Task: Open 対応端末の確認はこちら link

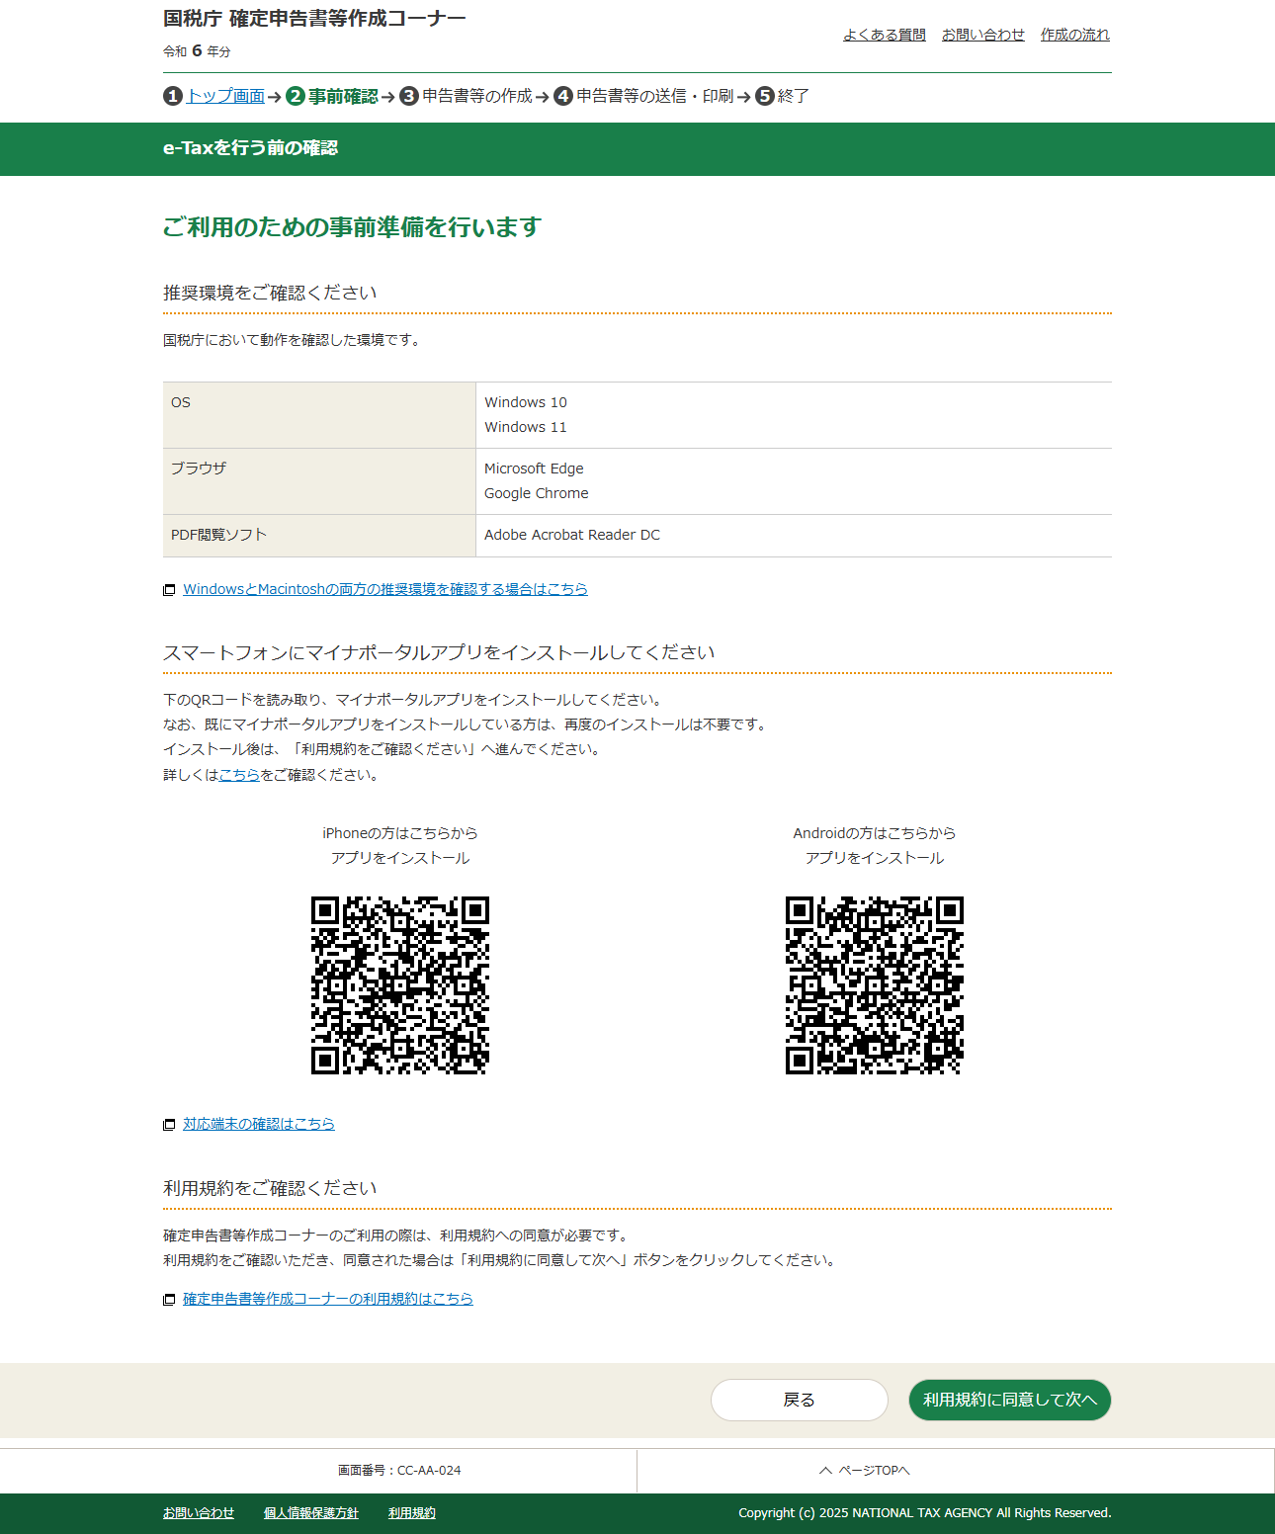Action: (259, 1124)
